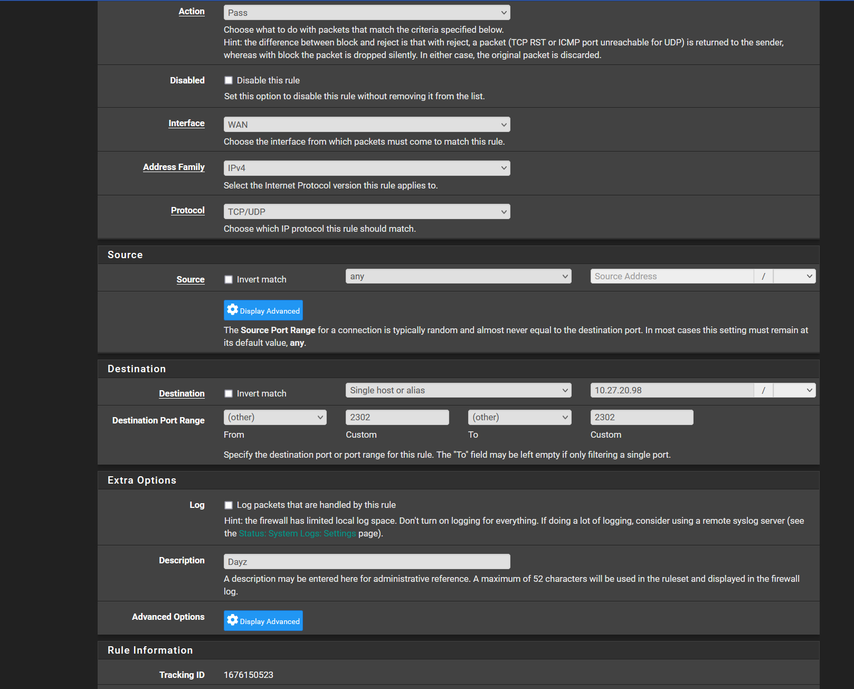Click the gear icon in Source Display Advanced
854x689 pixels.
tap(232, 310)
